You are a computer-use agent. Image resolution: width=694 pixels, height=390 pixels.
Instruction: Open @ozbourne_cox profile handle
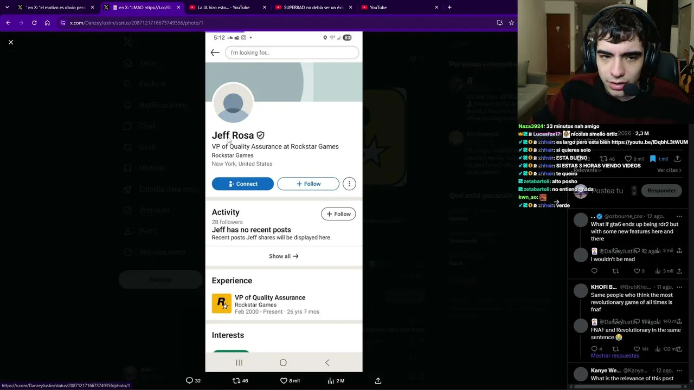624,217
